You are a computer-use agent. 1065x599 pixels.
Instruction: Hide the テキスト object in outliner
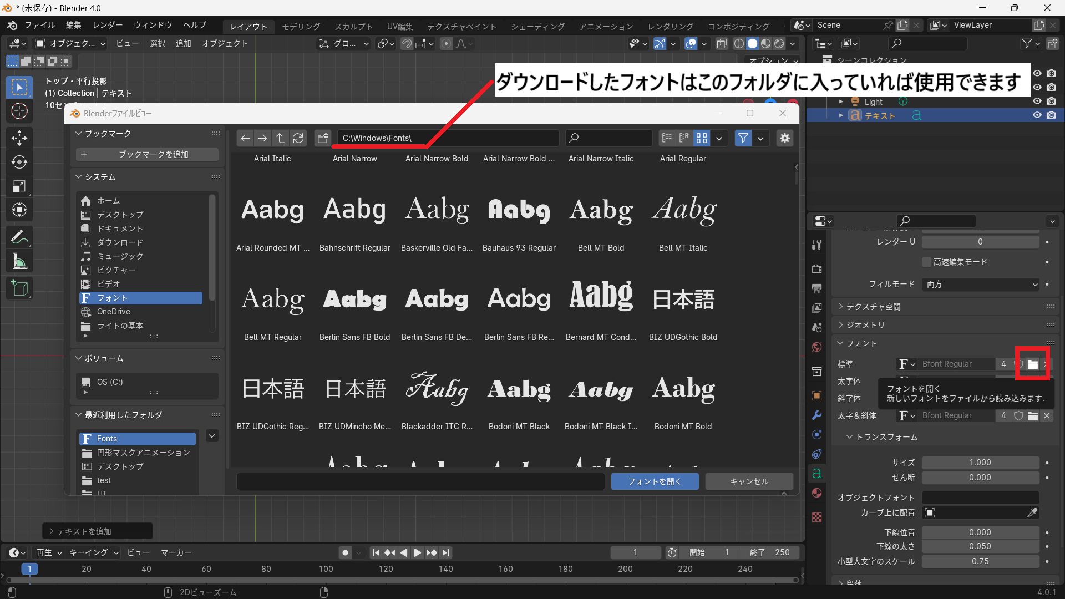[x=1037, y=115]
